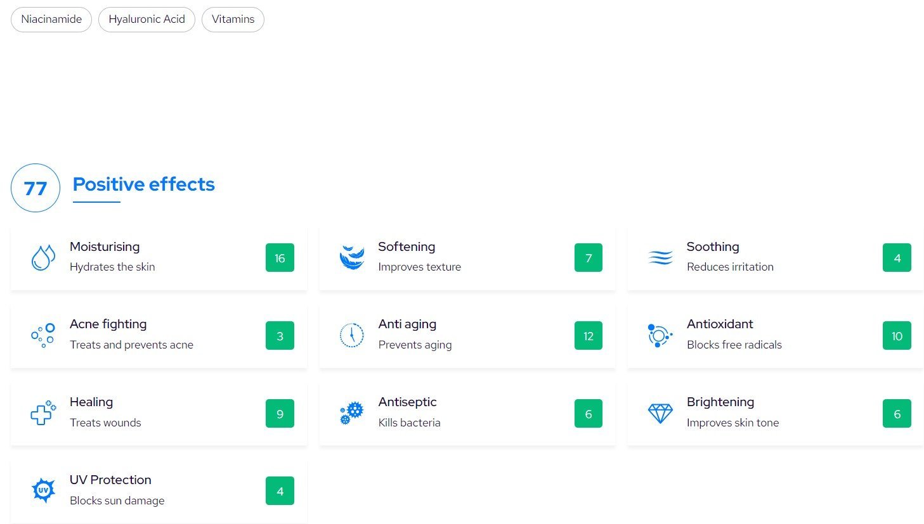The width and height of the screenshot is (924, 524).
Task: Click the Antioxidant molecule icon
Action: 660,336
